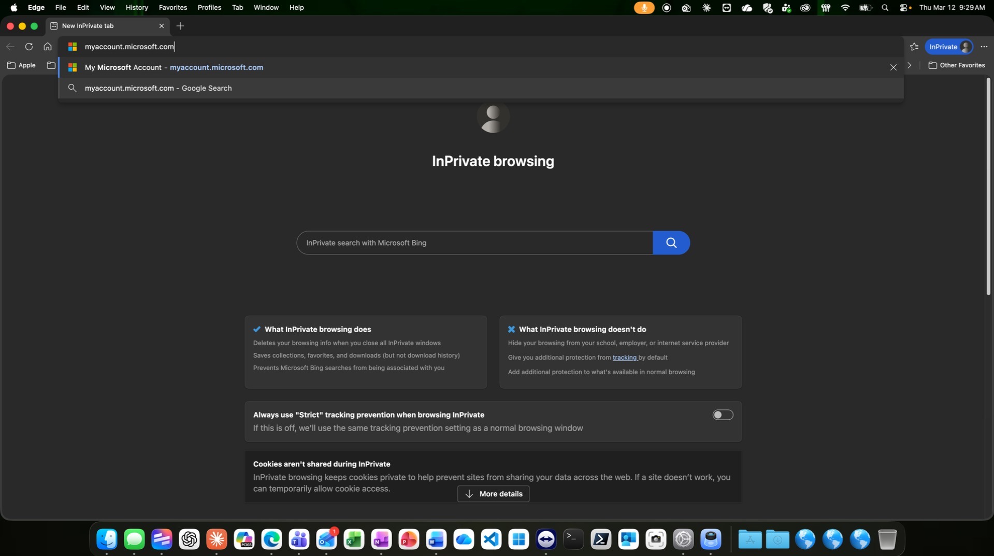Image resolution: width=994 pixels, height=556 pixels.
Task: Click the blue Bing search magnifier button
Action: click(671, 243)
